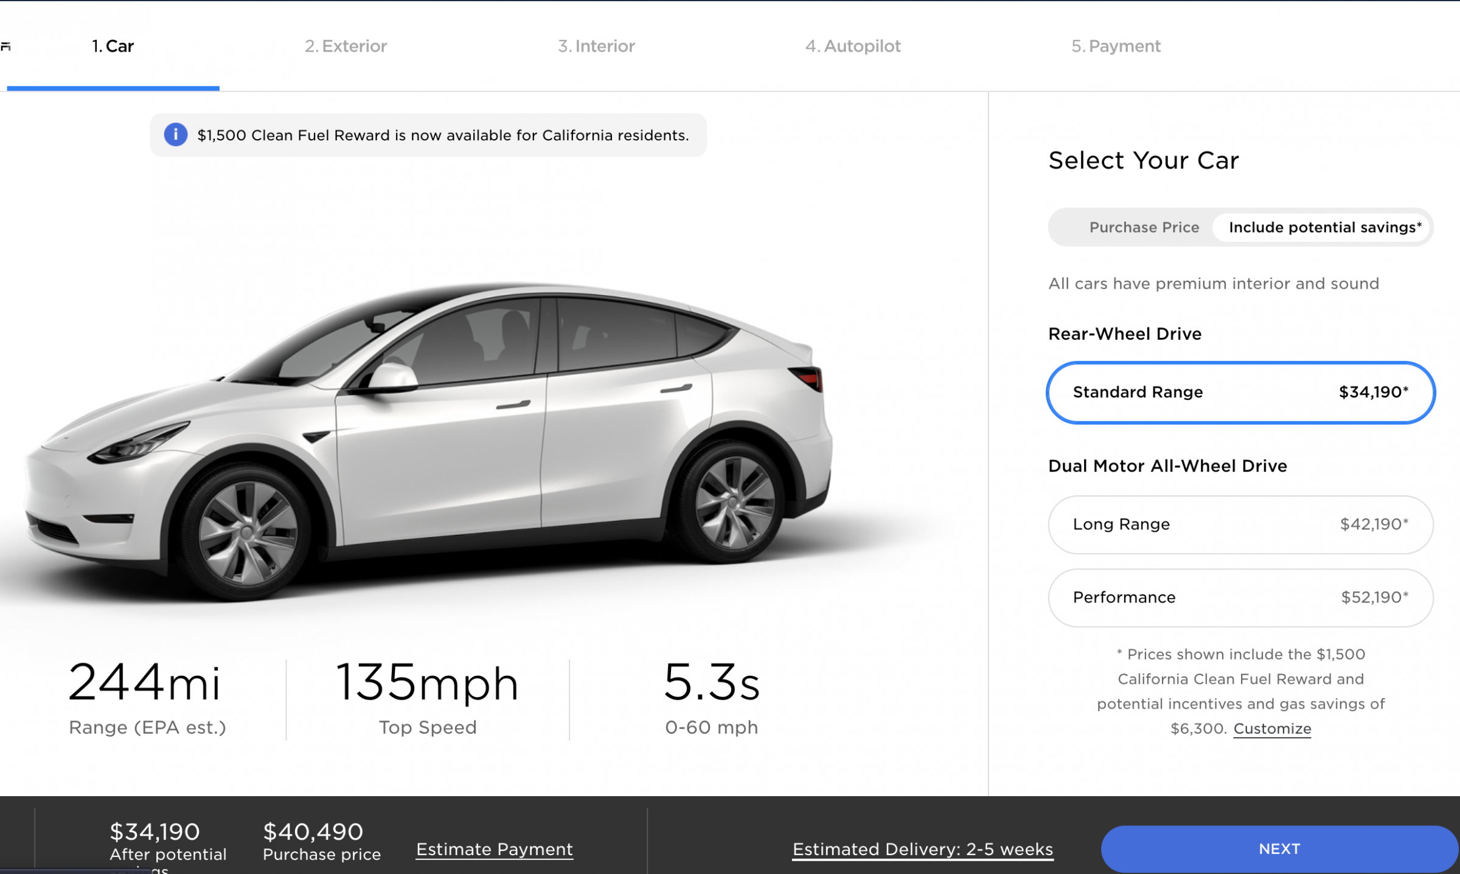Click the Select Your Car heading
Viewport: 1460px width, 874px height.
click(x=1143, y=160)
